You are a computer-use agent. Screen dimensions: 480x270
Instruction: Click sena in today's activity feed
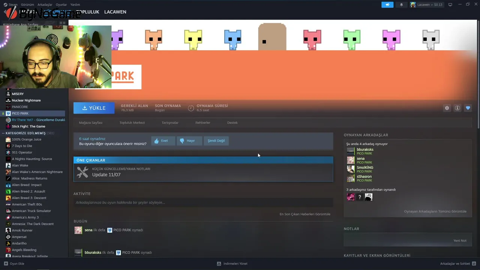tap(88, 230)
